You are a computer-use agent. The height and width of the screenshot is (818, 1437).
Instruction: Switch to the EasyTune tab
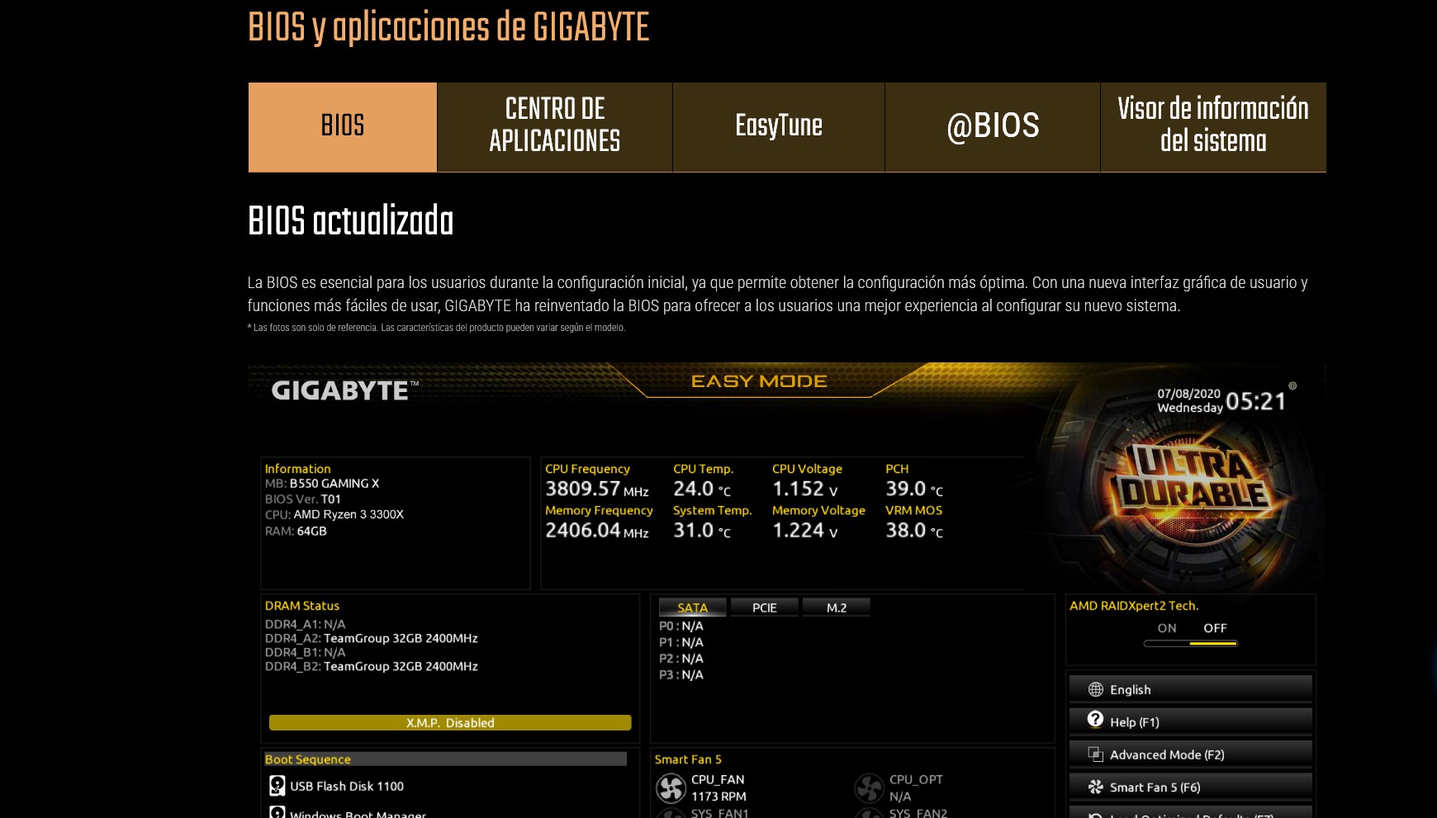pyautogui.click(x=779, y=127)
